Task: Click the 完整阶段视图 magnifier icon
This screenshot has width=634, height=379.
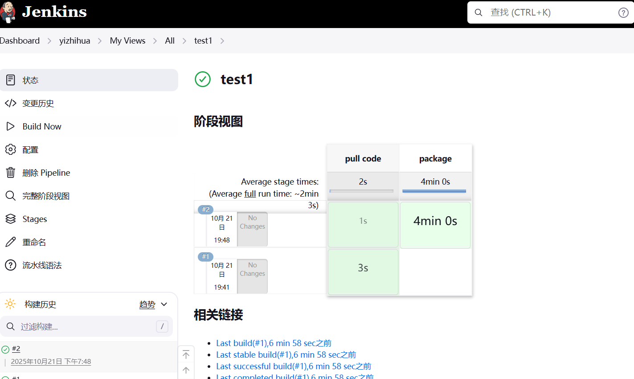Action: click(x=10, y=196)
